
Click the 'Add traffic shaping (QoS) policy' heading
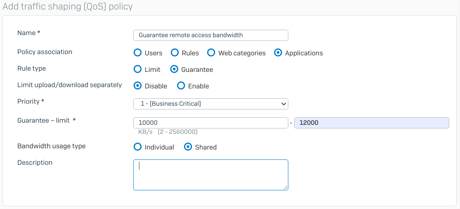pos(68,7)
